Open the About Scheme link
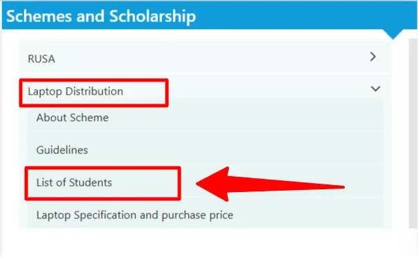 pyautogui.click(x=72, y=117)
